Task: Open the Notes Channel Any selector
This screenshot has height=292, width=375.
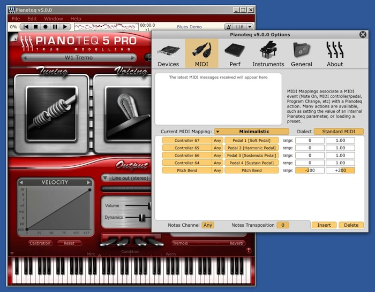Action: (x=208, y=225)
